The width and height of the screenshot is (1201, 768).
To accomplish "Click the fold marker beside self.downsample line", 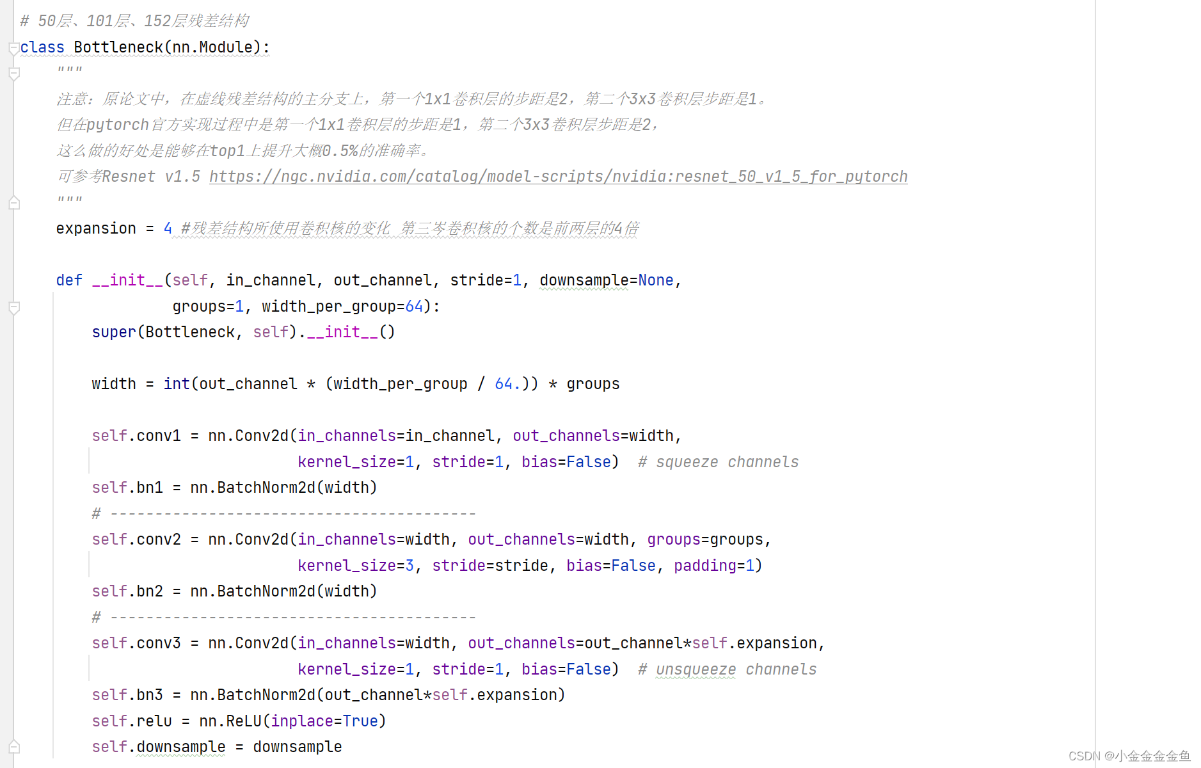I will coord(14,747).
